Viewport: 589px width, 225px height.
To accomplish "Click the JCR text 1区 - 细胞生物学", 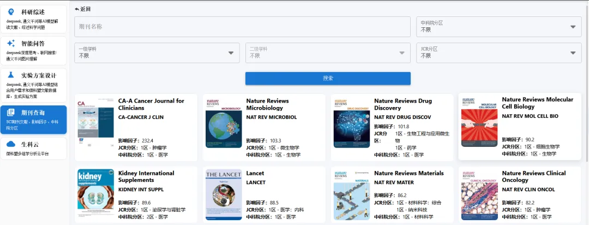I will [x=542, y=147].
